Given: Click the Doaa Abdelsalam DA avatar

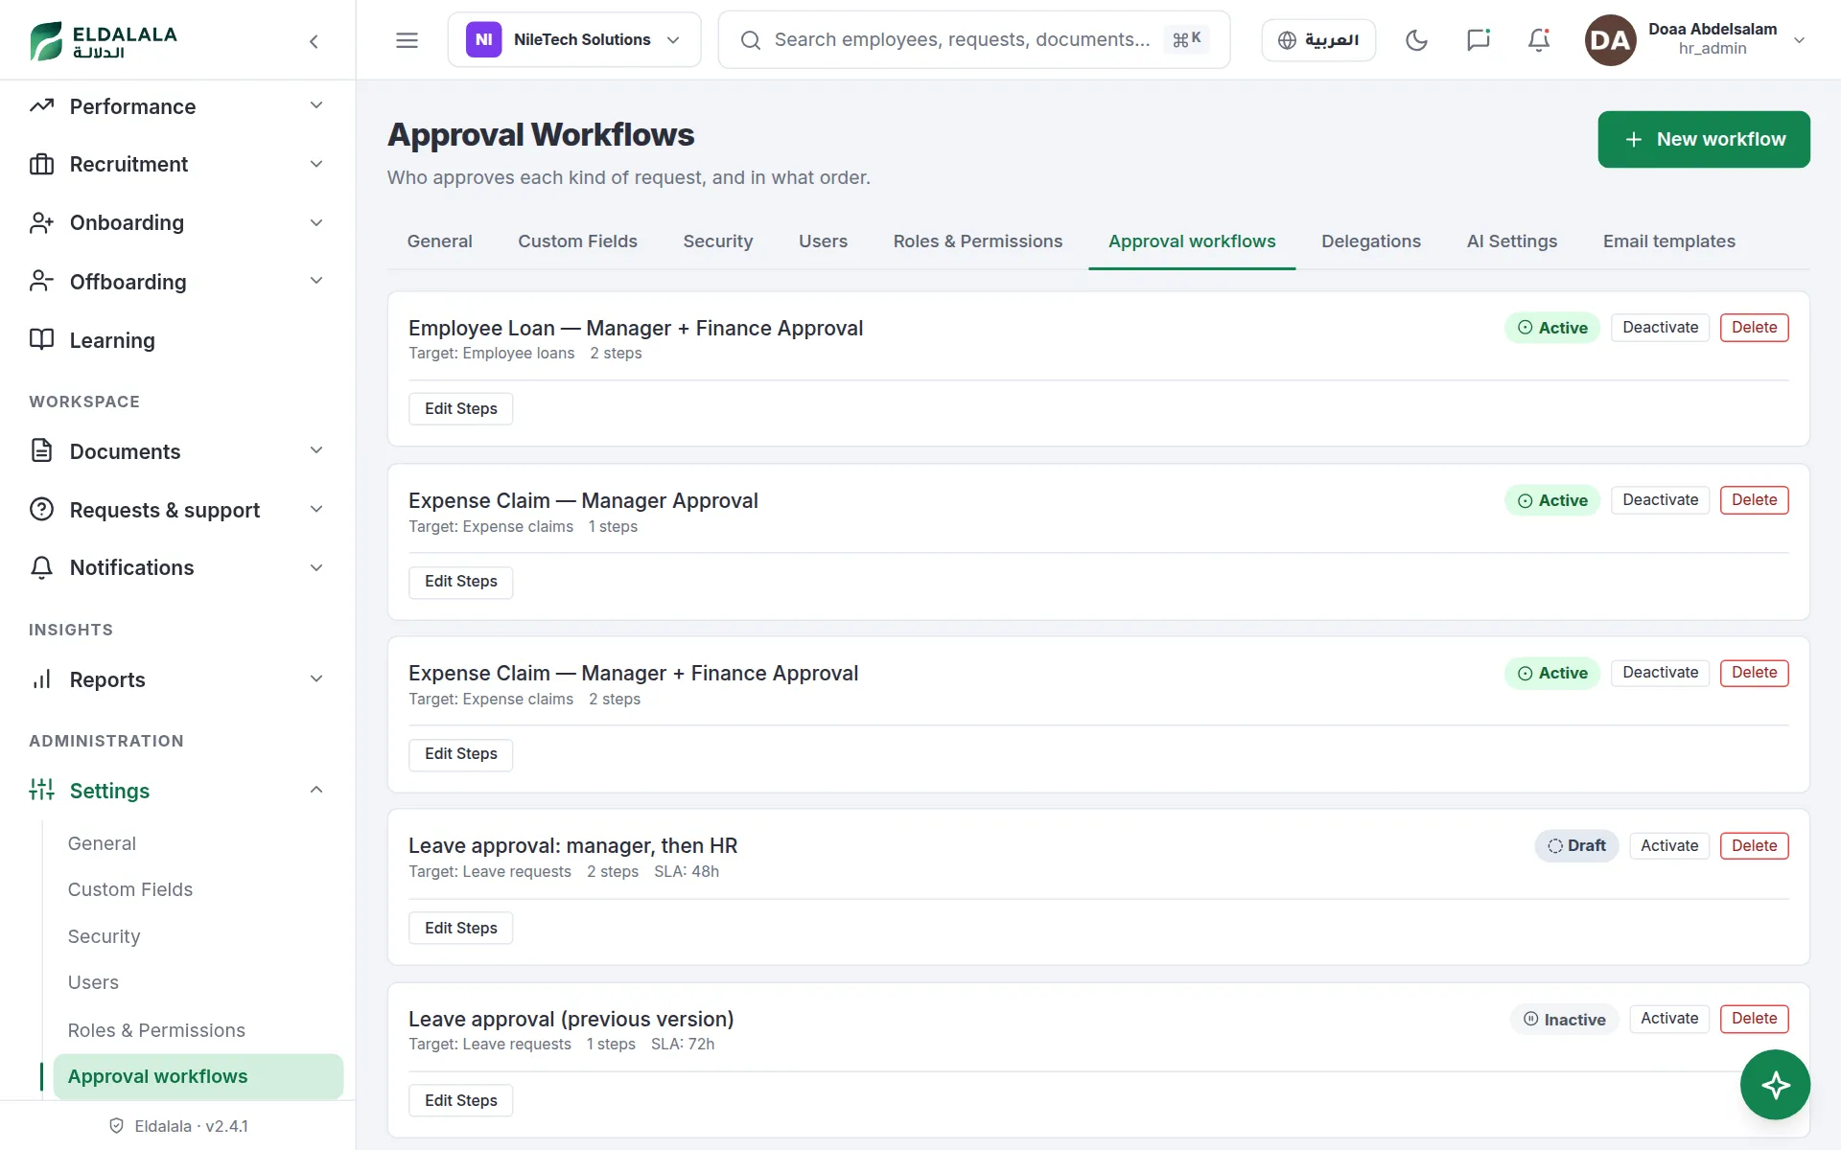Looking at the screenshot, I should (x=1610, y=40).
